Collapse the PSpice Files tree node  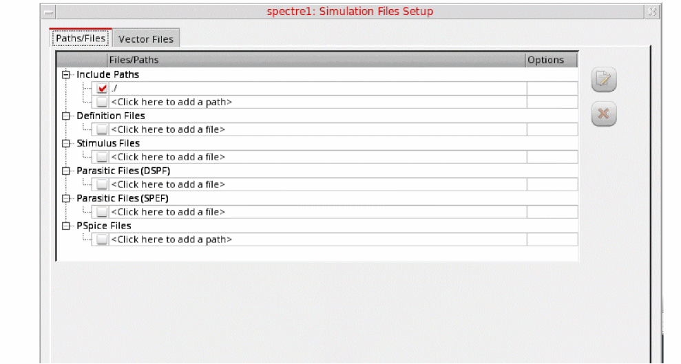[66, 226]
